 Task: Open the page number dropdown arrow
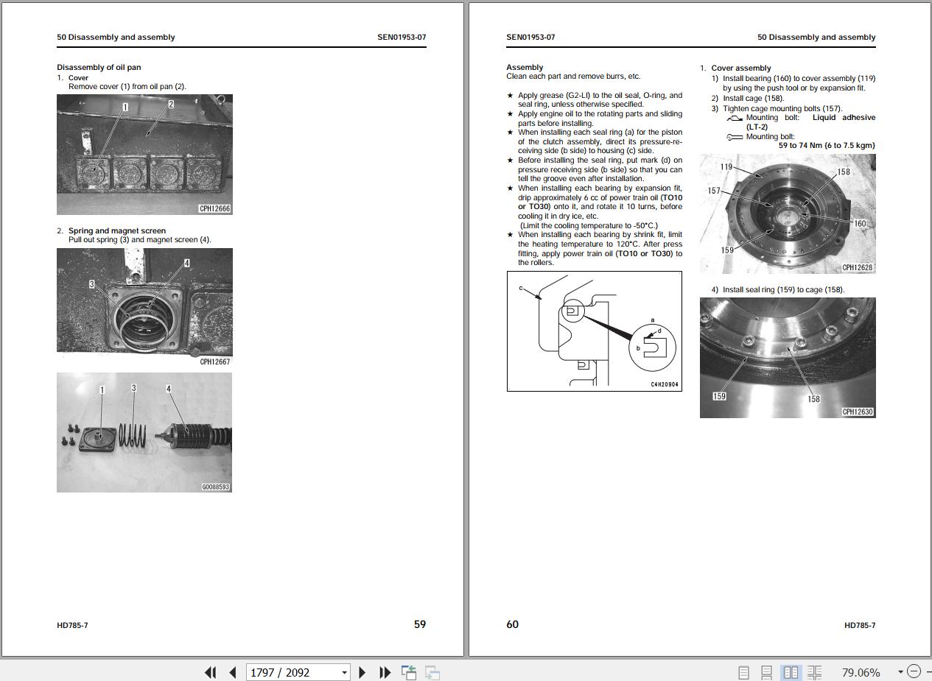344,672
